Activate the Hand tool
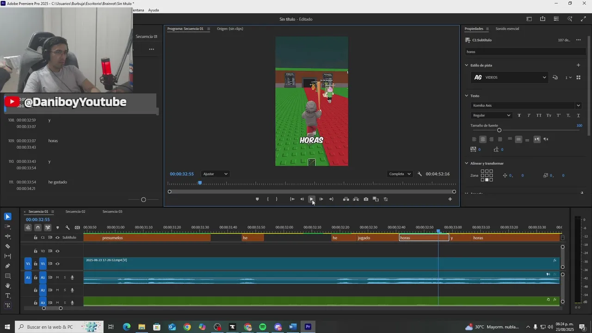 click(x=7, y=285)
